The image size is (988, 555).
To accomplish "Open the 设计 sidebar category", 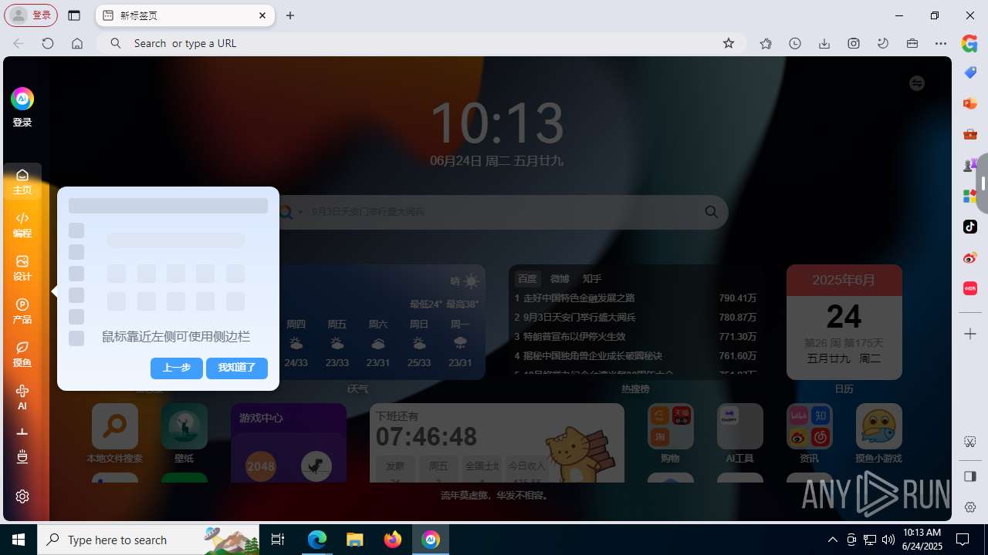I will [x=22, y=268].
